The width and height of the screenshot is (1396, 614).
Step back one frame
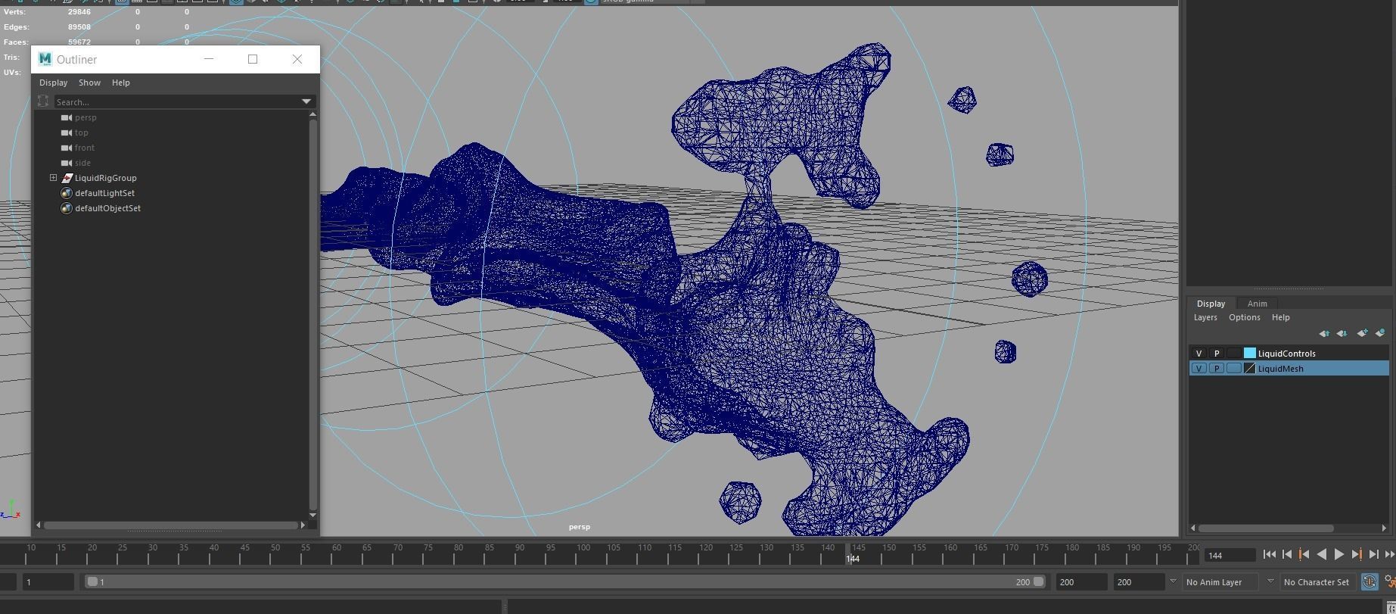[1287, 555]
